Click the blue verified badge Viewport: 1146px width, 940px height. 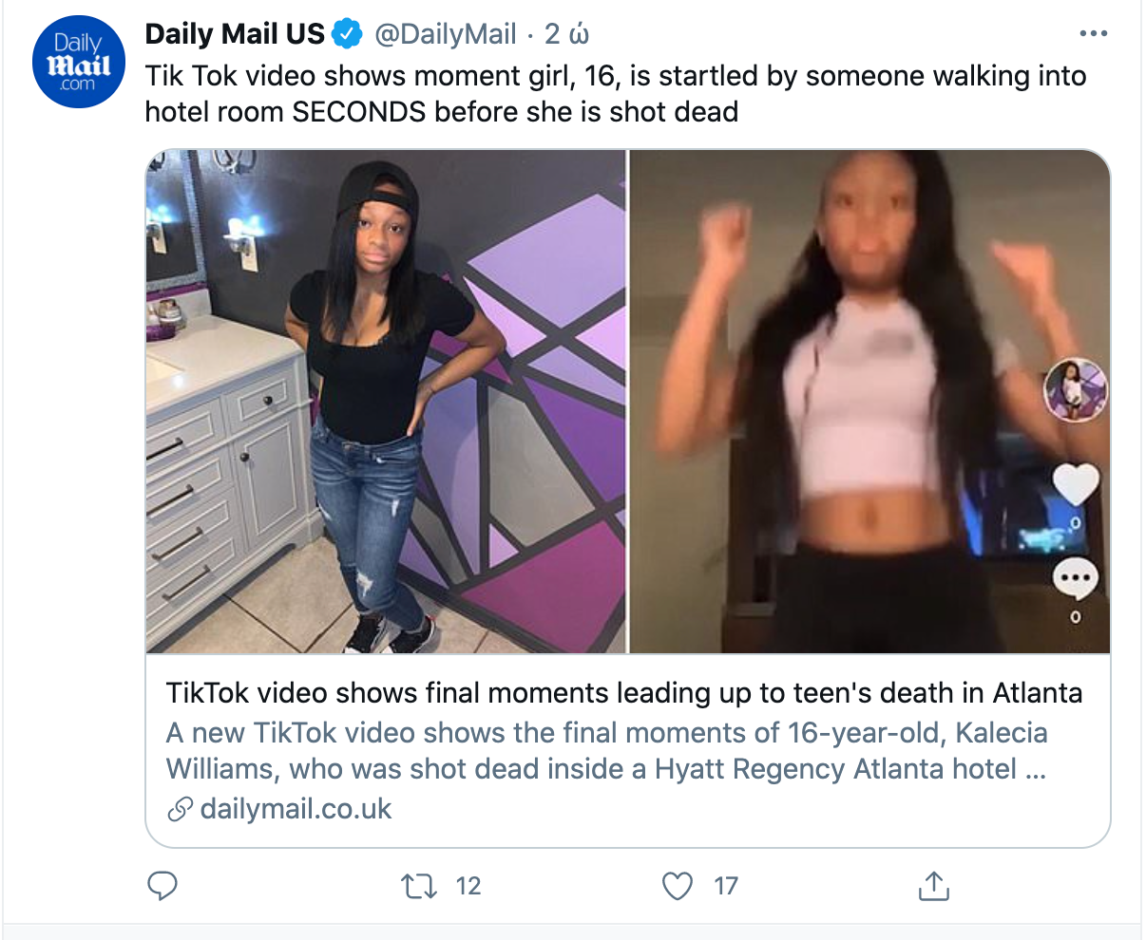pos(346,35)
